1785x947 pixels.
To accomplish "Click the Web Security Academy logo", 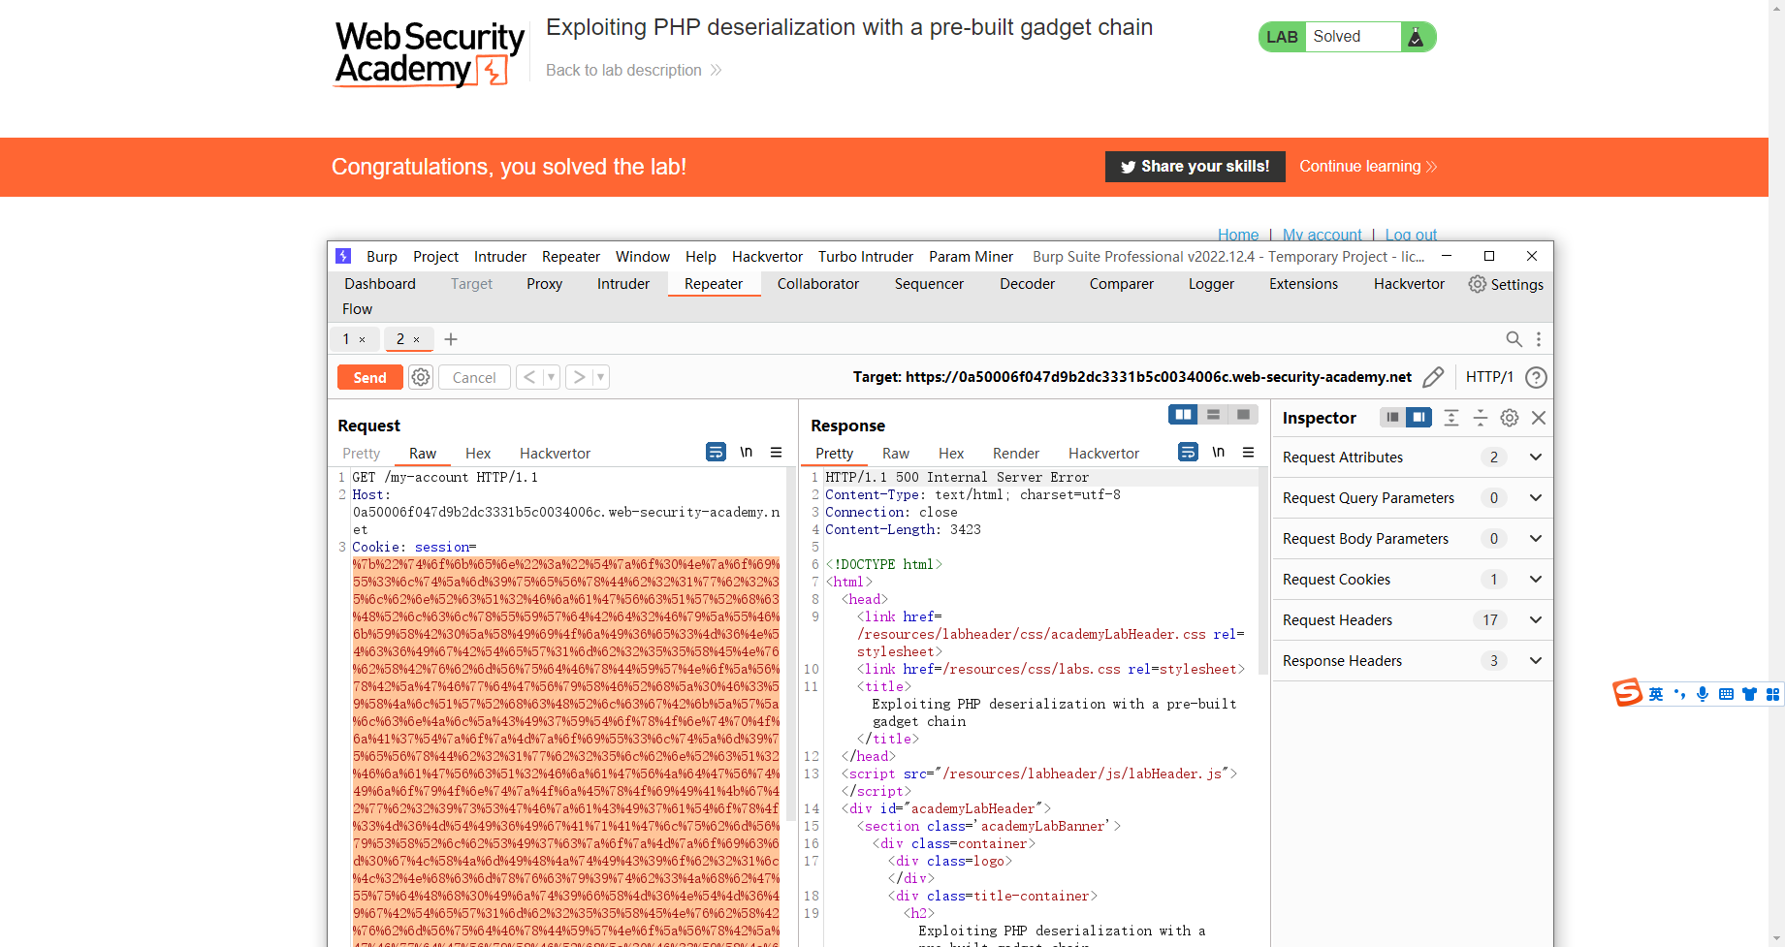I will [x=430, y=54].
